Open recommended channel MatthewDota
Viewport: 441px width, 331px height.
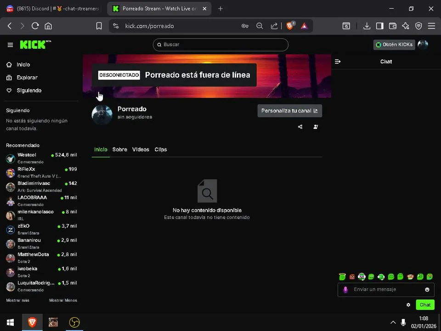tap(41, 257)
